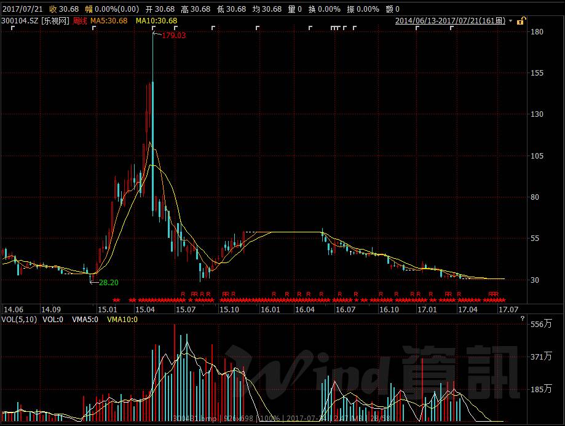Click the 额 0 amount value
565x426 pixels.
393,9
